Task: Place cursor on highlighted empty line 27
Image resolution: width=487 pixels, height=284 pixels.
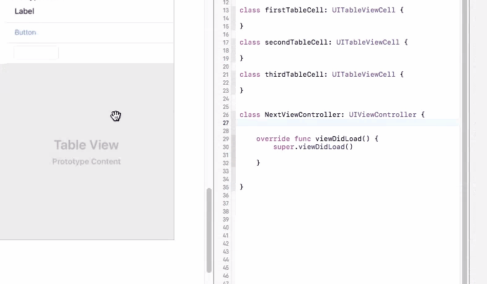Action: coord(347,123)
